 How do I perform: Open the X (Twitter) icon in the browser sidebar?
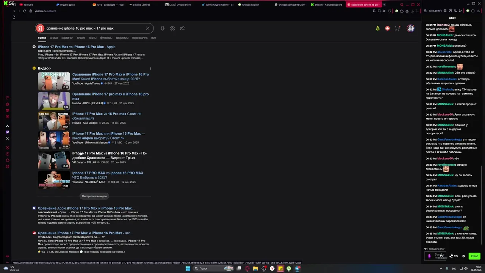click(7, 138)
